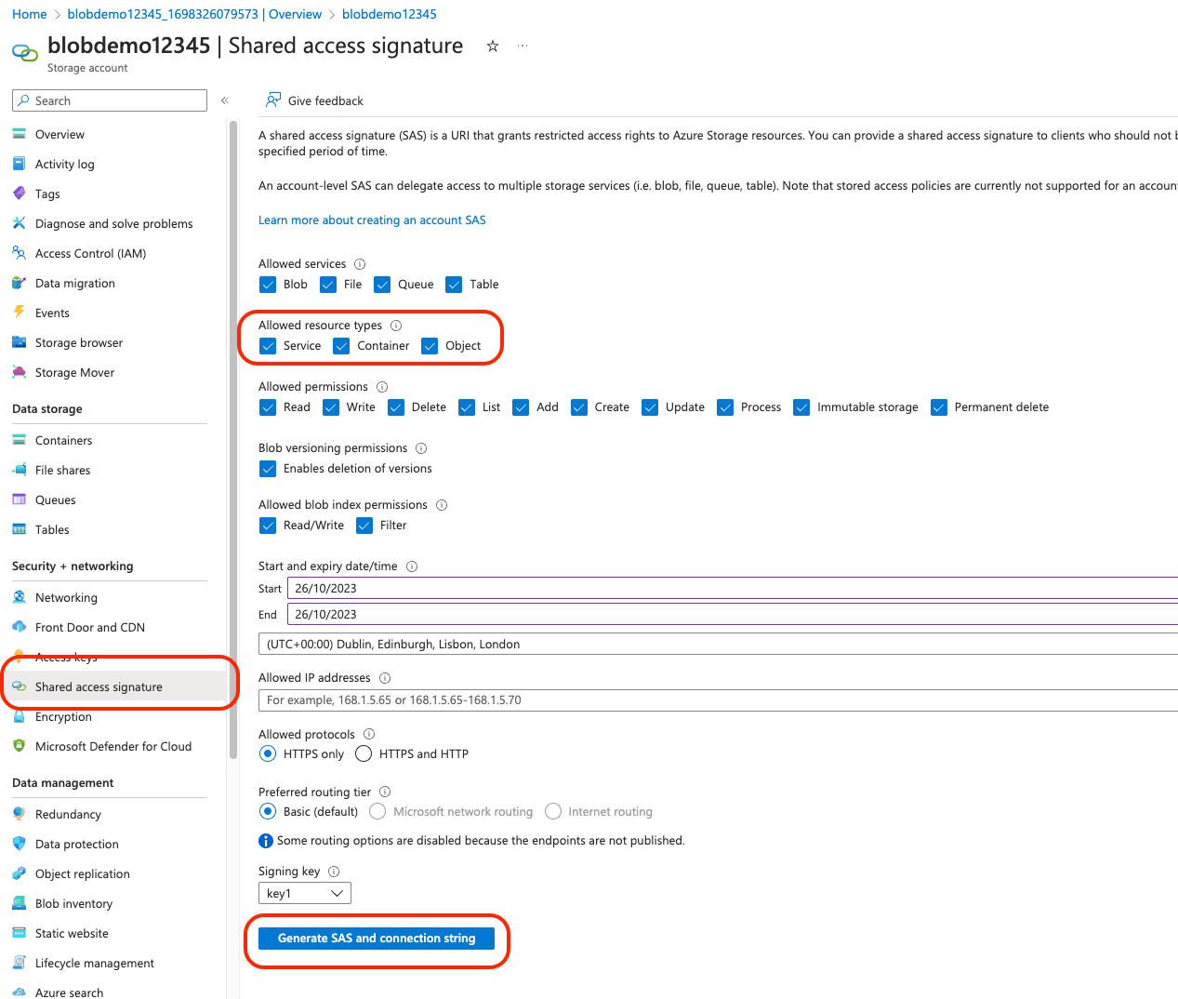Click info icon beside Signing key
The height and width of the screenshot is (999, 1178).
coord(334,872)
